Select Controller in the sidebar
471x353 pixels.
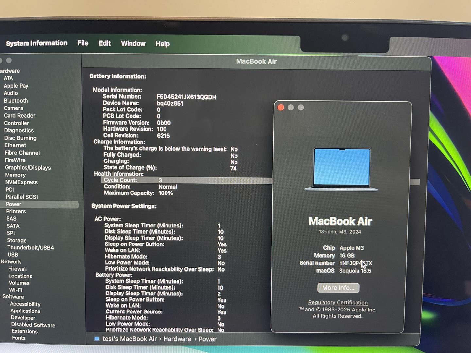(x=16, y=123)
